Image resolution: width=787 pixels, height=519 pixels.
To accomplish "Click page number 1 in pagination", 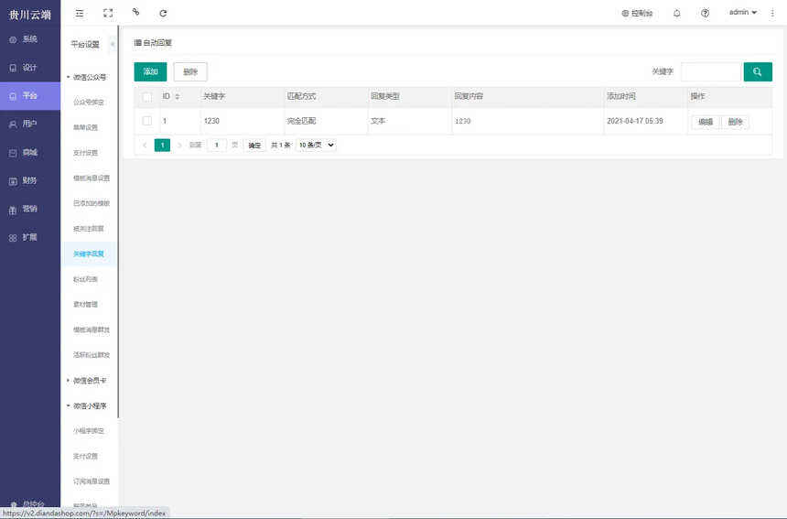I will point(162,145).
